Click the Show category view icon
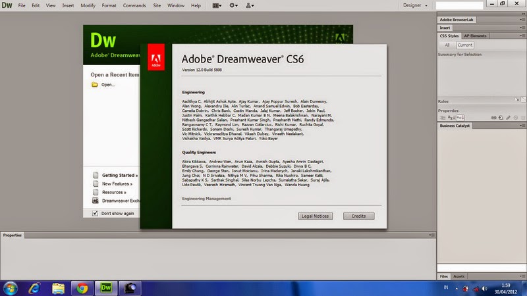527x296 pixels. (x=442, y=118)
